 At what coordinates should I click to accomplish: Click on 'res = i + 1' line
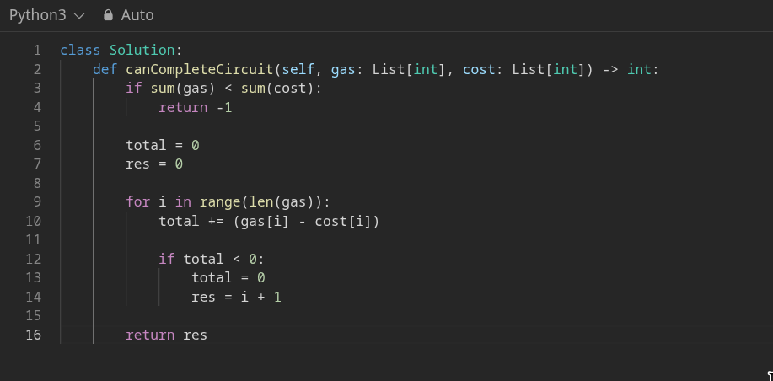(236, 298)
